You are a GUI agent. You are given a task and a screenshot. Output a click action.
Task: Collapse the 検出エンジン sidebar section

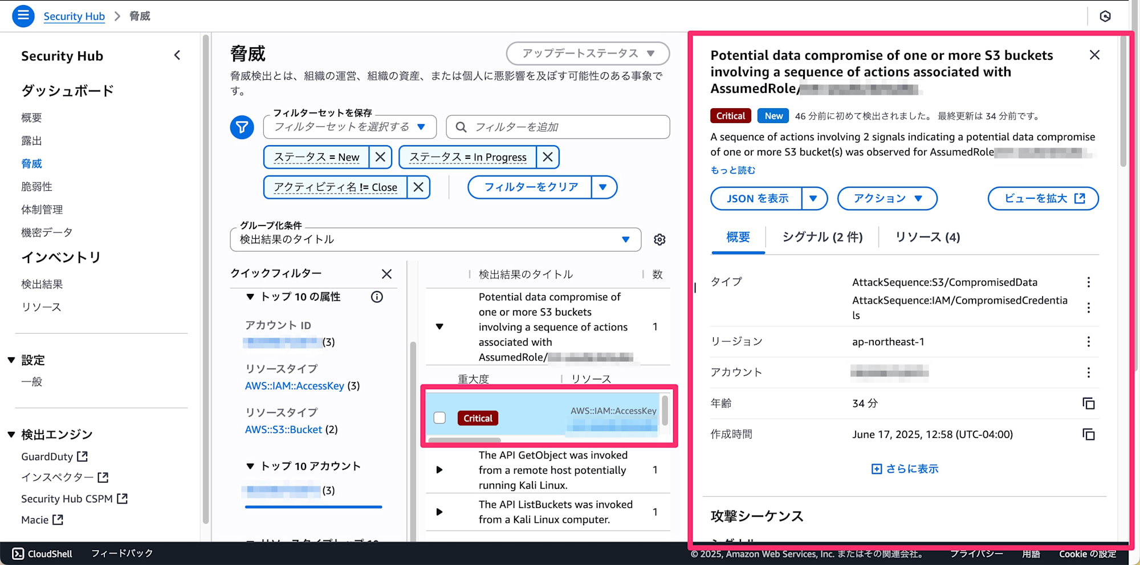point(11,435)
